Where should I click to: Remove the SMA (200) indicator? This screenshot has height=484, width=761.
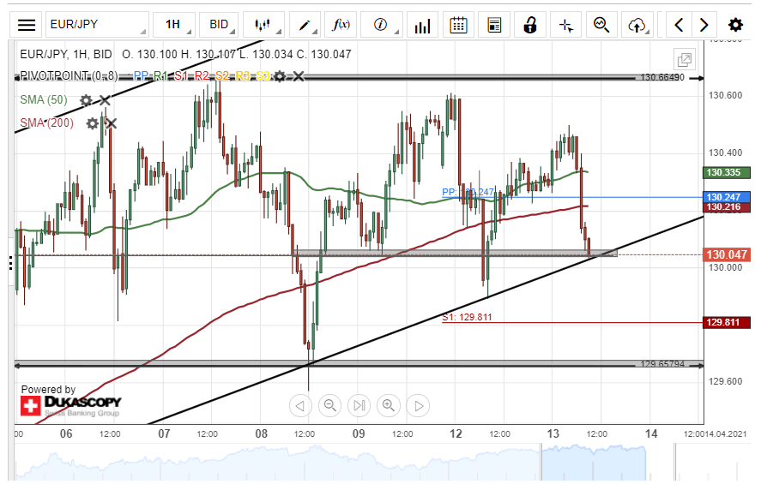[x=111, y=123]
